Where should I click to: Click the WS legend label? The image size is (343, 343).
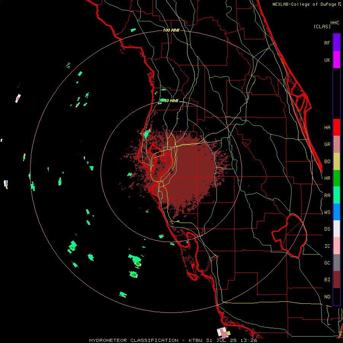(x=327, y=212)
